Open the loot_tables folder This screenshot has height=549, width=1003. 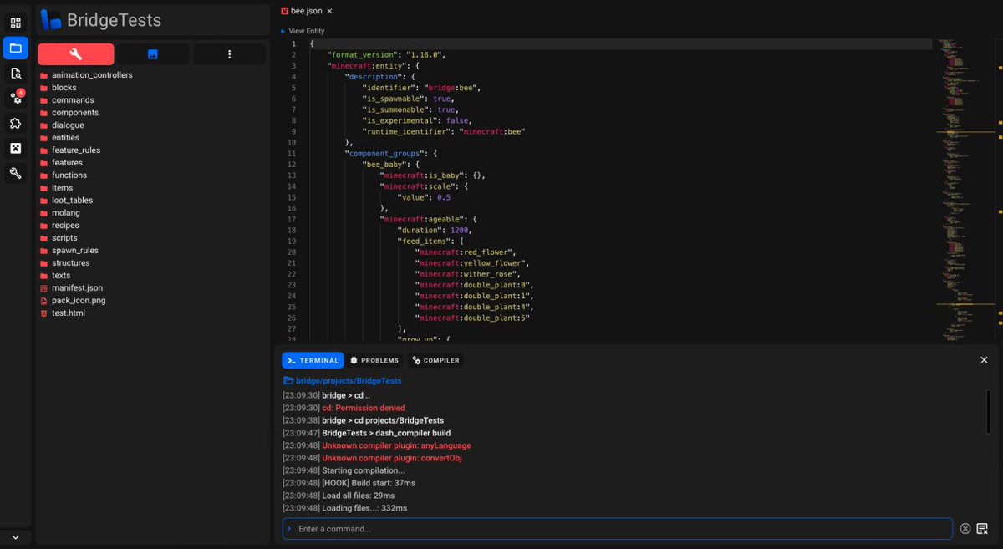coord(67,201)
